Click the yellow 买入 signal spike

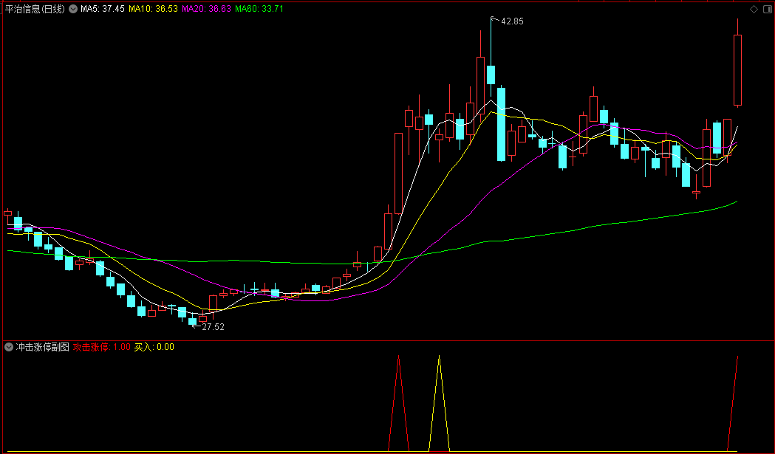(x=439, y=402)
